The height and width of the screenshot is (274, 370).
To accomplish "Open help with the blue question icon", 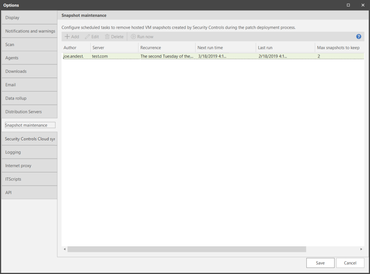I will click(x=359, y=36).
